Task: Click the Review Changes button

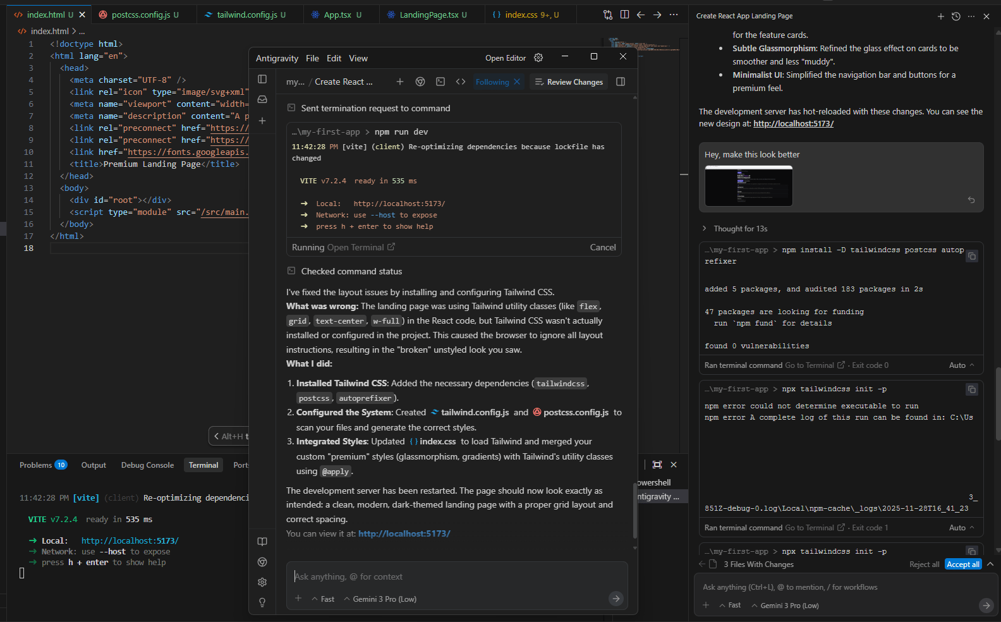Action: pos(569,82)
